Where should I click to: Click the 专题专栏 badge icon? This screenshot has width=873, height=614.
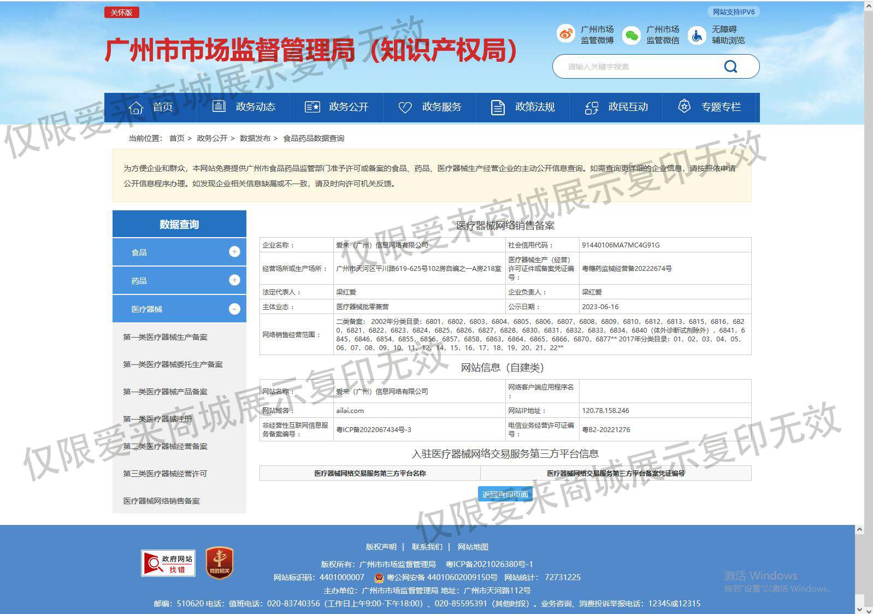684,107
